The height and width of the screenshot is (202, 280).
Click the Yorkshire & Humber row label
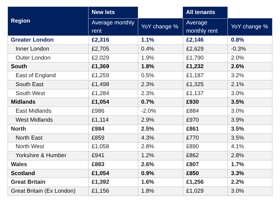41,155
